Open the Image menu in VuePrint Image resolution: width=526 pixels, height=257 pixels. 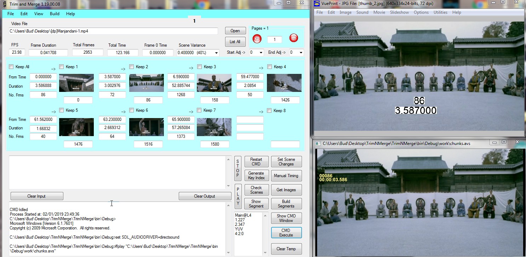click(x=345, y=12)
